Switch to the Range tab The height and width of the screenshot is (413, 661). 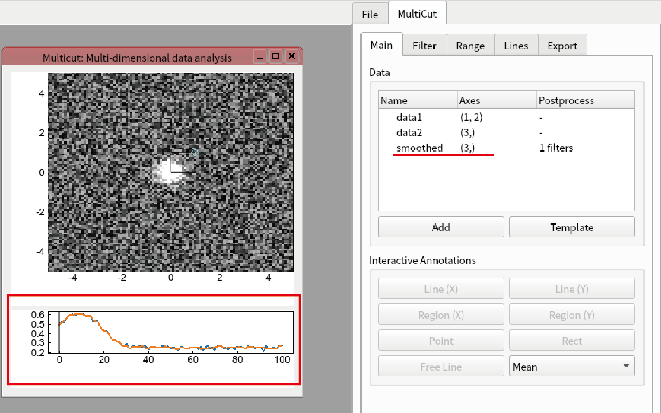pos(470,46)
